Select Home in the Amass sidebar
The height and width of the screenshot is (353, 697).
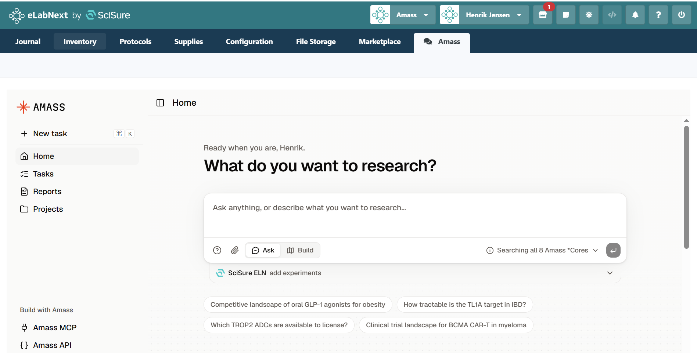77,156
